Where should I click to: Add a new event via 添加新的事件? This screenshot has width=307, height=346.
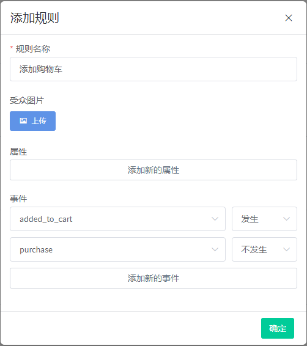(153, 278)
